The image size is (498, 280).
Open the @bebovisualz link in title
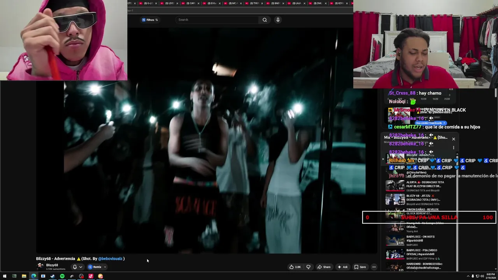pos(110,259)
